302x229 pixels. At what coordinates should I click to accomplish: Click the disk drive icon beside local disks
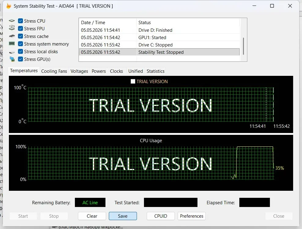click(12, 52)
